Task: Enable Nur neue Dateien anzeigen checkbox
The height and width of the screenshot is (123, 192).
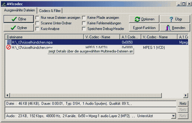Action: click(37, 18)
